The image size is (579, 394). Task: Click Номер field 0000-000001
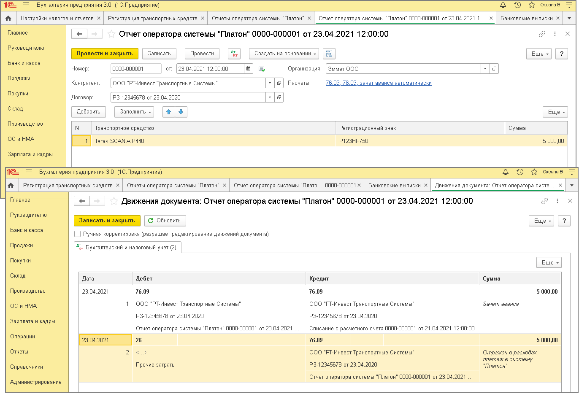click(136, 69)
